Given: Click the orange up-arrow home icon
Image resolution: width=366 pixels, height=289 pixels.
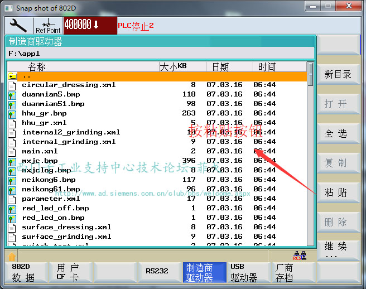Looking at the screenshot, I should click(12, 257).
